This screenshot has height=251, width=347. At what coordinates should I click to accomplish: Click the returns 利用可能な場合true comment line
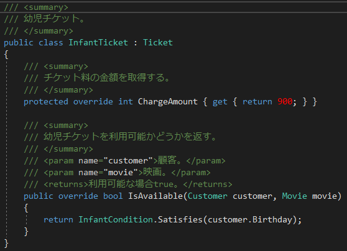coord(128,185)
